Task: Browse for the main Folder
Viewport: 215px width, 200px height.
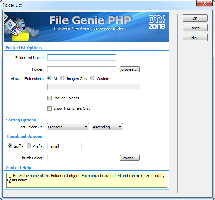Action: [130, 69]
